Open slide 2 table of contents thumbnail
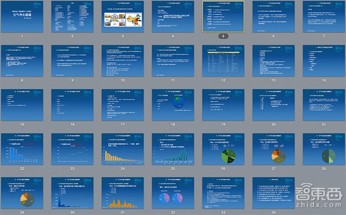This screenshot has height=215, width=346. pyautogui.click(x=72, y=17)
